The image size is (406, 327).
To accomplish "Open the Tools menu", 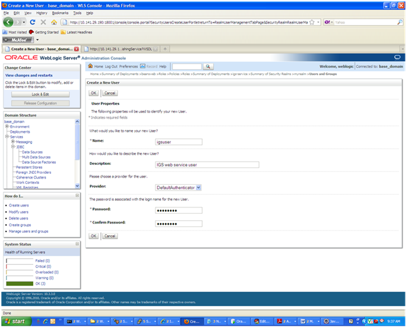I will [x=77, y=13].
